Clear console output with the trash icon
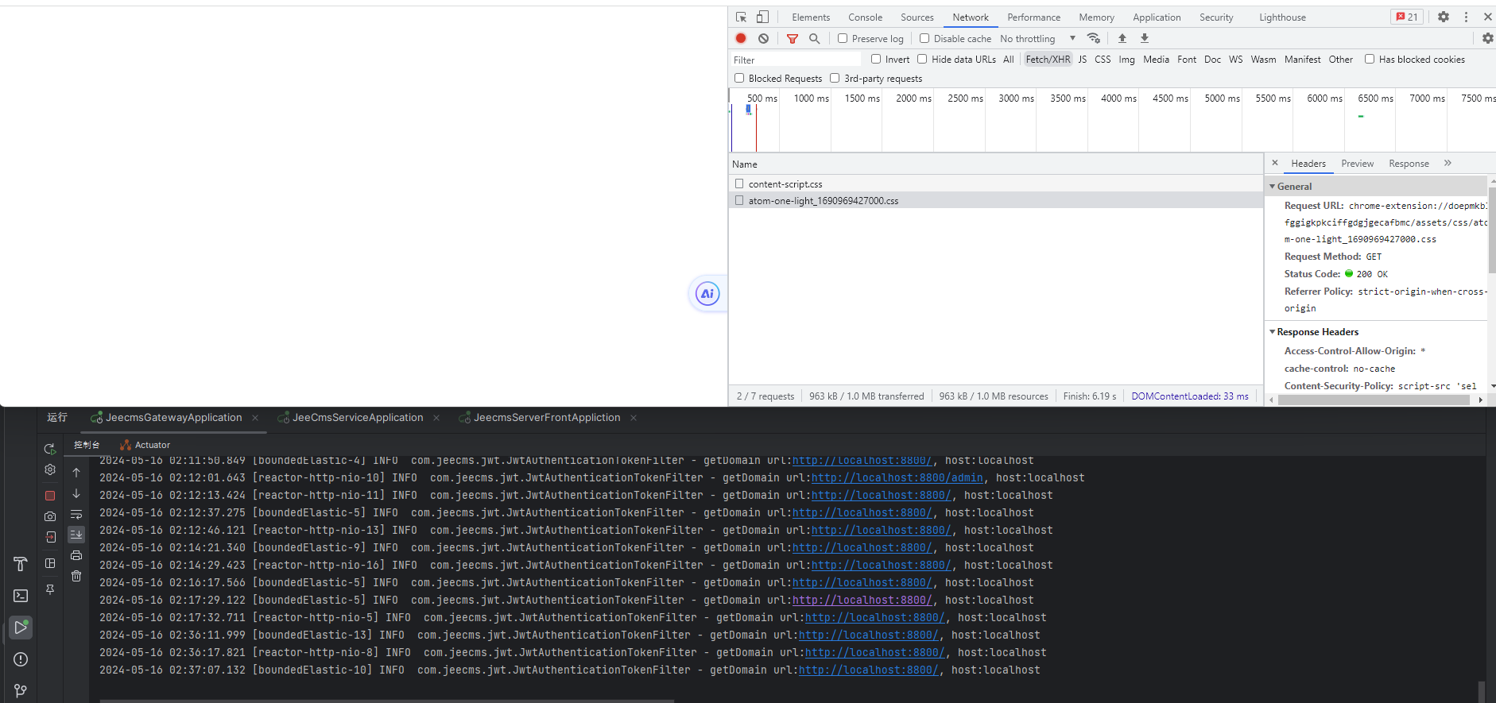The height and width of the screenshot is (703, 1496). click(76, 576)
